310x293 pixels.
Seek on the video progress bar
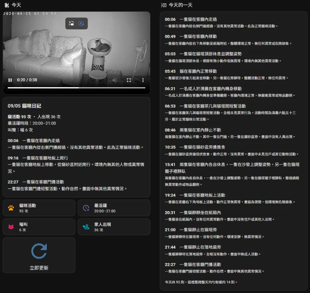coord(76,88)
